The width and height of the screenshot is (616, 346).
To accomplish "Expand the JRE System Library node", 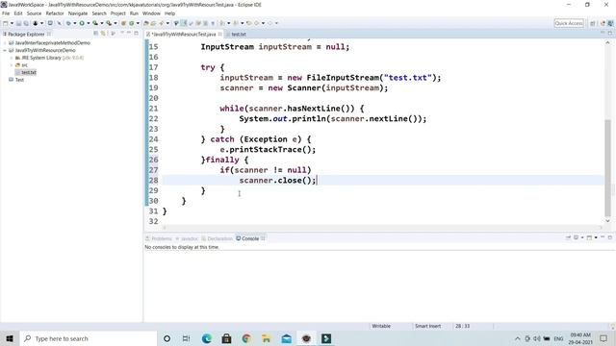I will [12, 58].
